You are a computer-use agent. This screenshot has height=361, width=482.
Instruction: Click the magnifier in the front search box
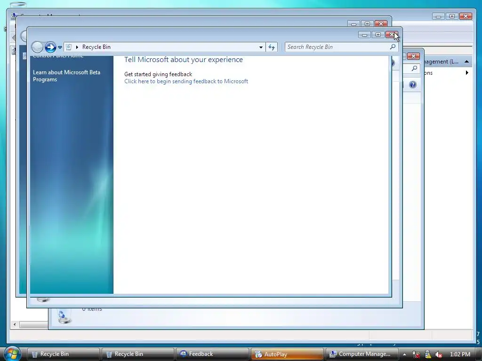coord(393,47)
